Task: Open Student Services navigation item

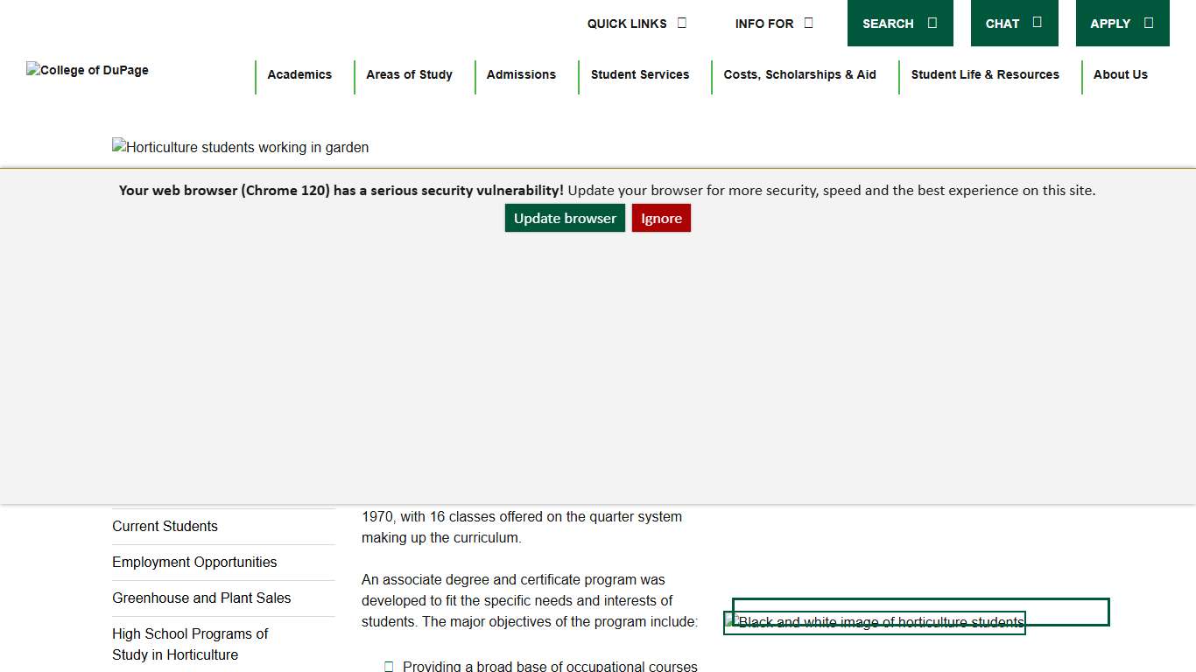Action: point(639,75)
